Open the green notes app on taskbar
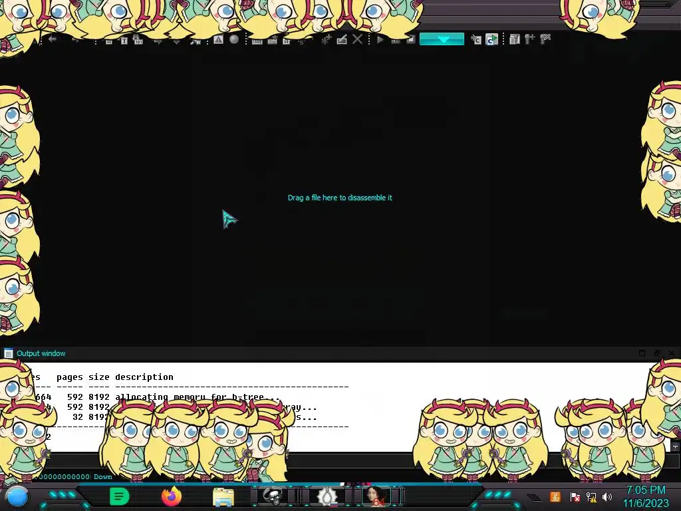 pyautogui.click(x=120, y=496)
